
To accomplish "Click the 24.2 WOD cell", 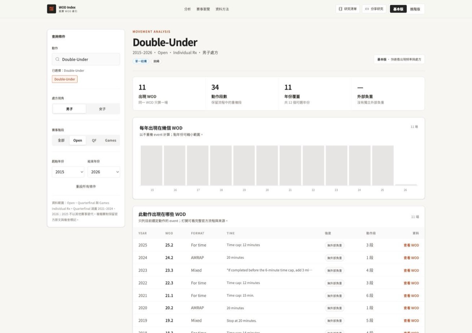I will tap(169, 258).
